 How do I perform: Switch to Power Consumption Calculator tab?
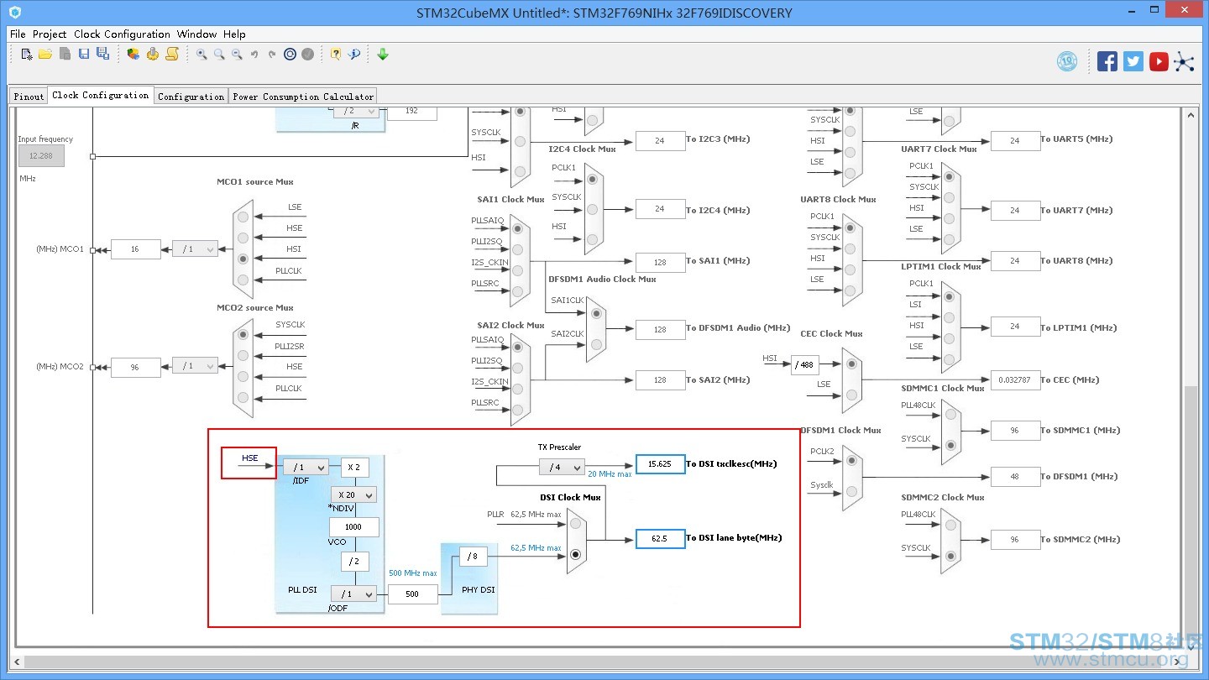pos(303,97)
